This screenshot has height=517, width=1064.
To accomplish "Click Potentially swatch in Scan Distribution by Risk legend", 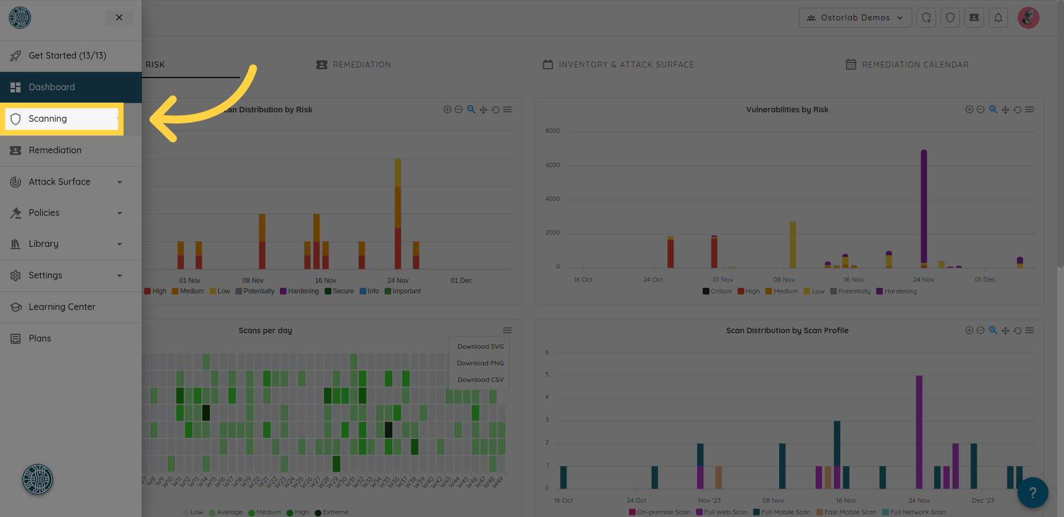I will pyautogui.click(x=239, y=291).
